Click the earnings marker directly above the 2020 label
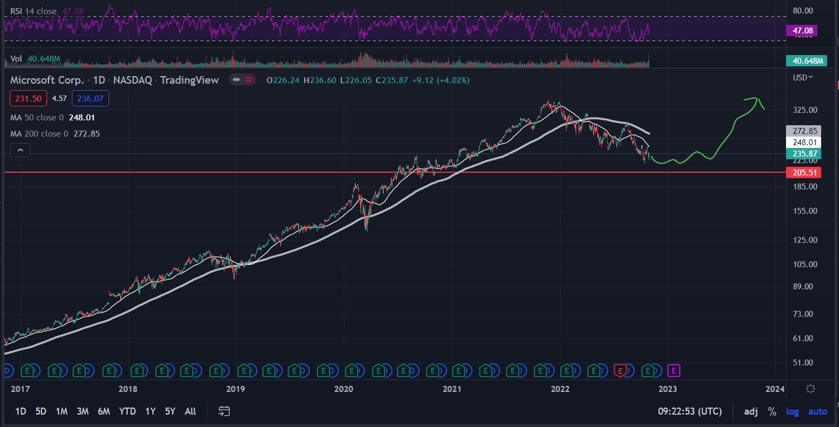Viewport: 839px width, 427px height. 352,370
